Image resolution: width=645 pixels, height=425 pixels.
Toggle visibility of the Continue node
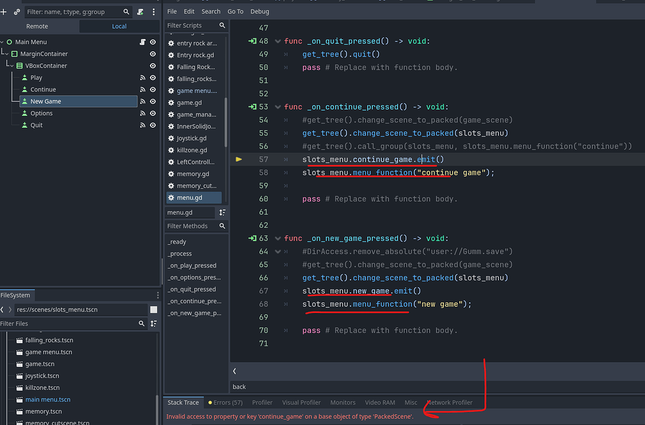(x=152, y=90)
